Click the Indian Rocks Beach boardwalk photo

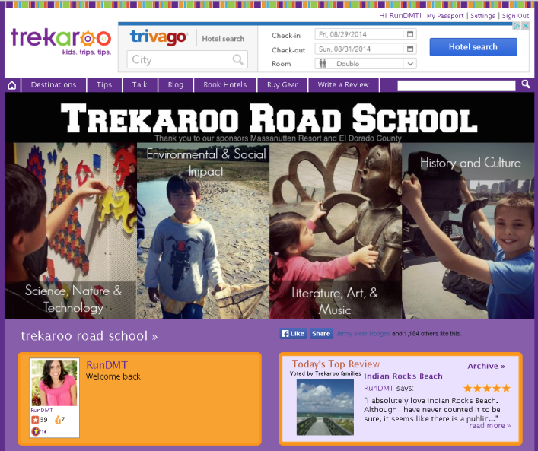tap(325, 407)
